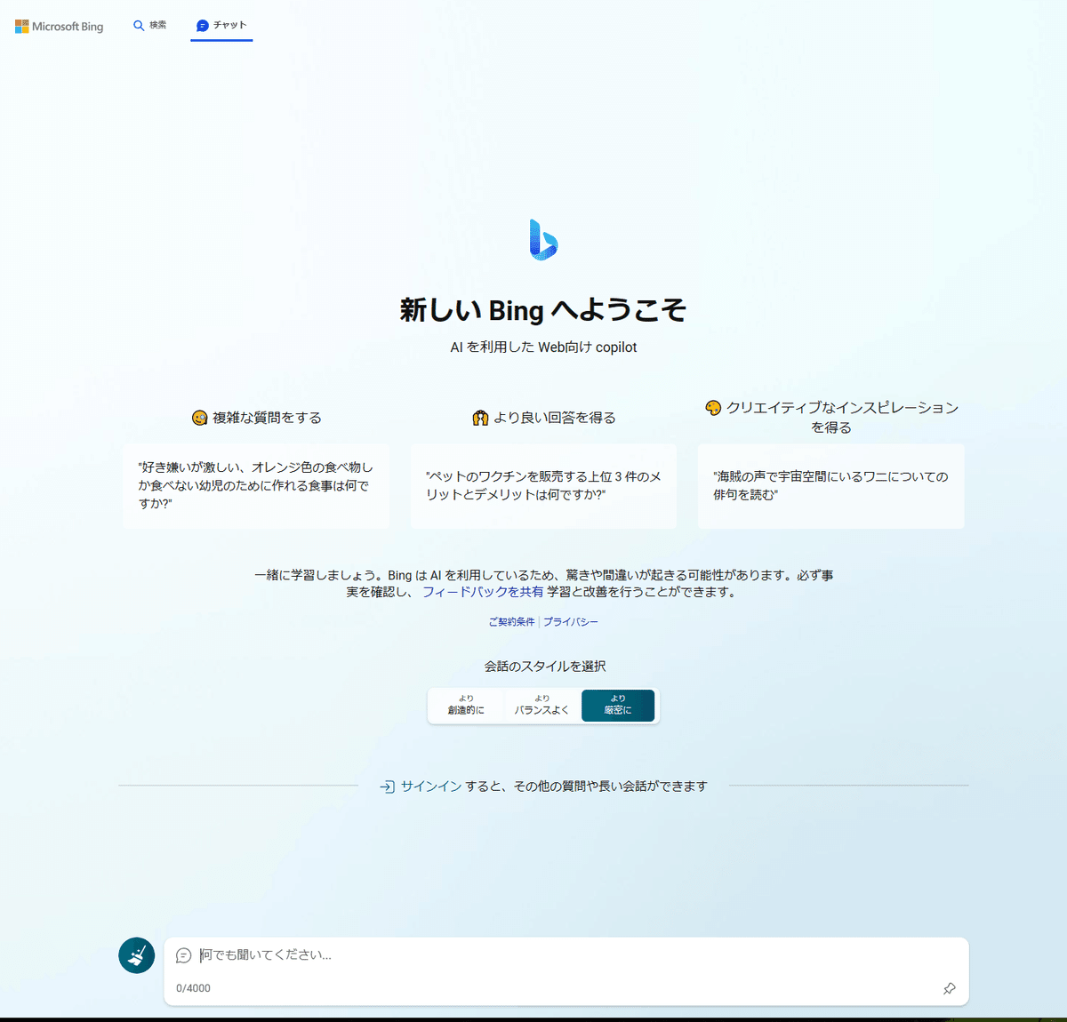Select the pet vaccine pros and cons suggestion card
The width and height of the screenshot is (1067, 1022).
(543, 486)
